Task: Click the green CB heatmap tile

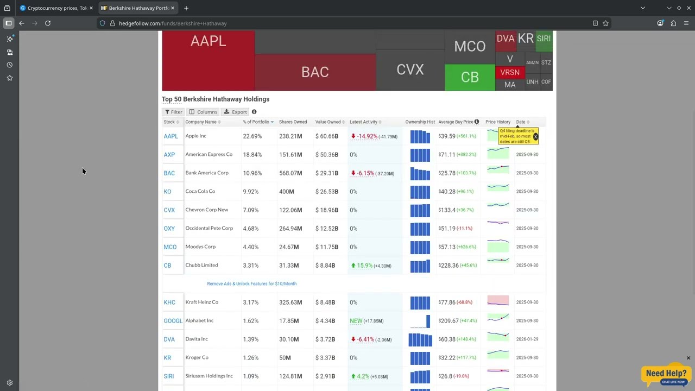Action: 470,78
